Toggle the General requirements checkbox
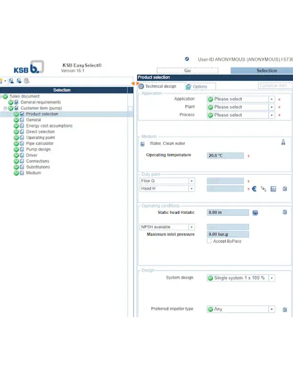The height and width of the screenshot is (373, 293). click(x=16, y=102)
